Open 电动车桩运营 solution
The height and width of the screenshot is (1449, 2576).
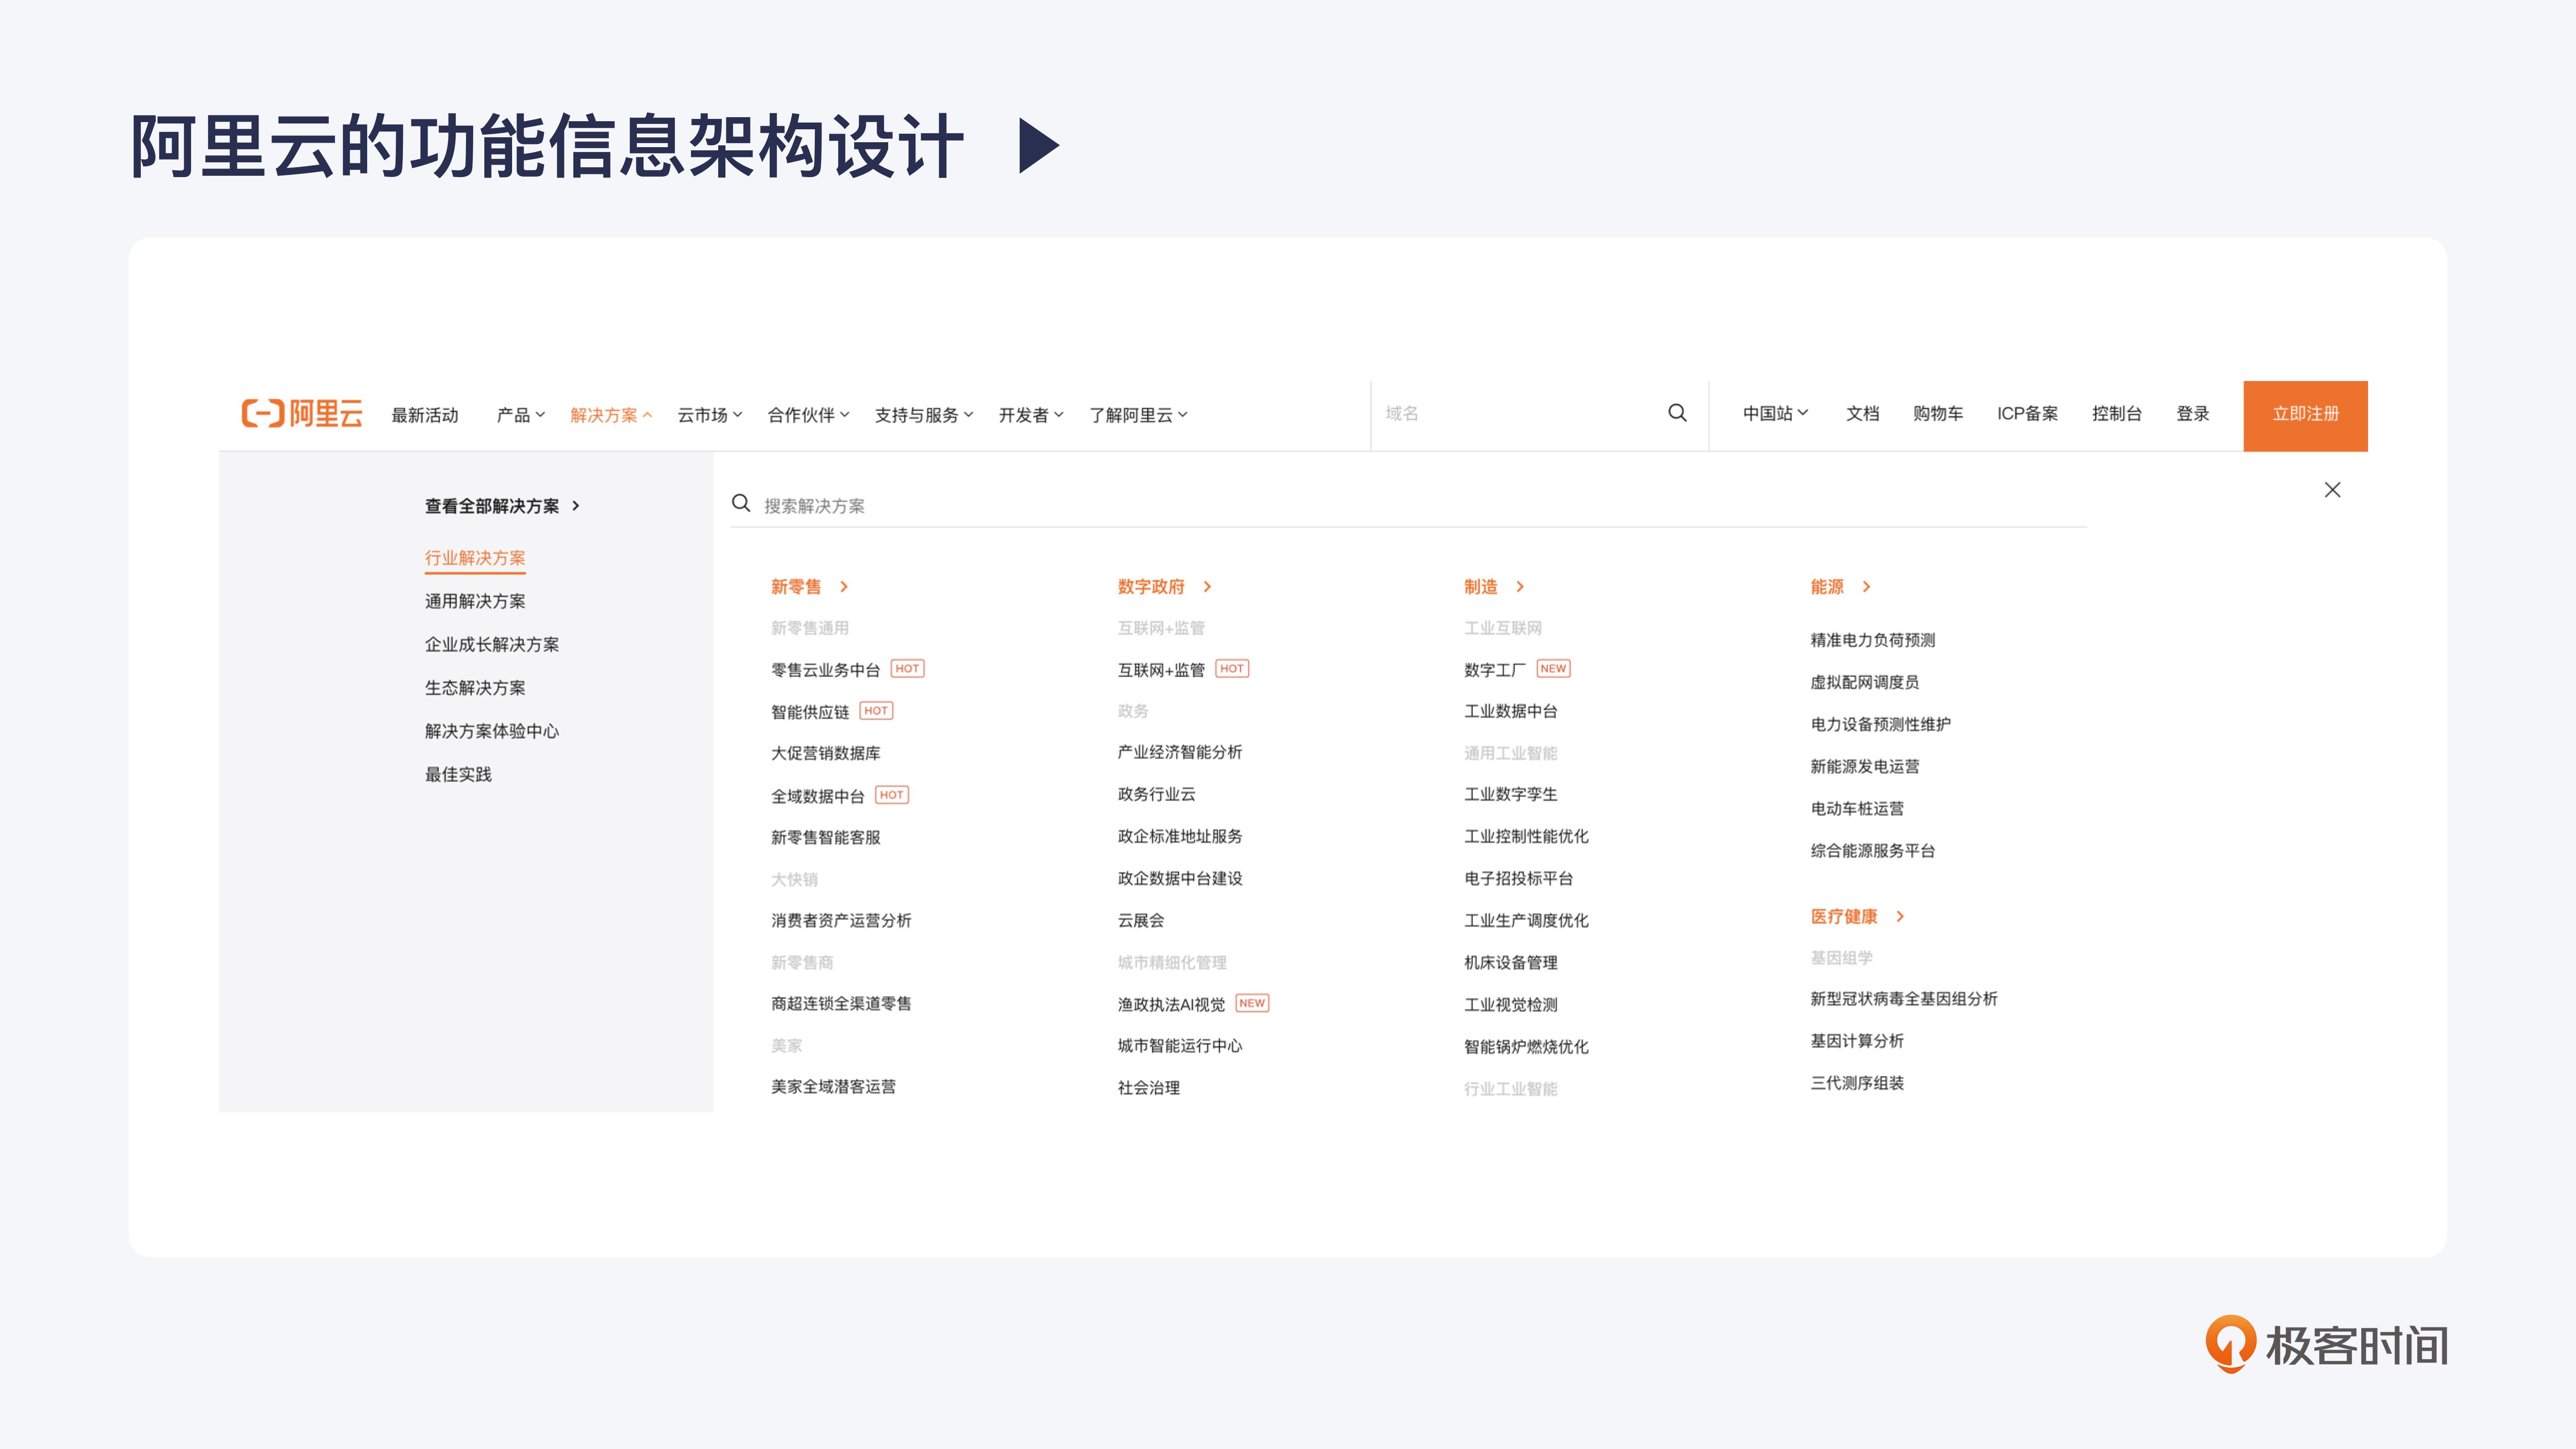[1857, 808]
